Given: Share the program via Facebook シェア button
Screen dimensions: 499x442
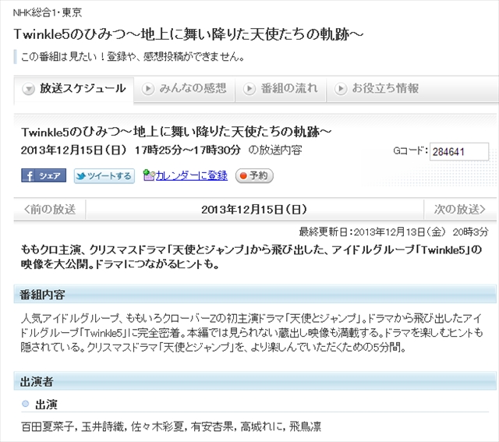Looking at the screenshot, I should point(44,175).
